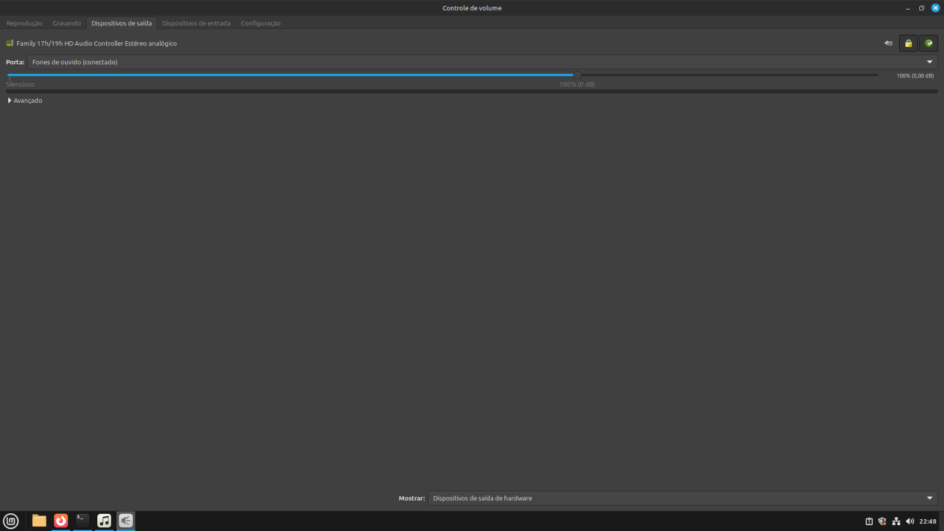Open the shield update manager tray icon

pyautogui.click(x=882, y=521)
